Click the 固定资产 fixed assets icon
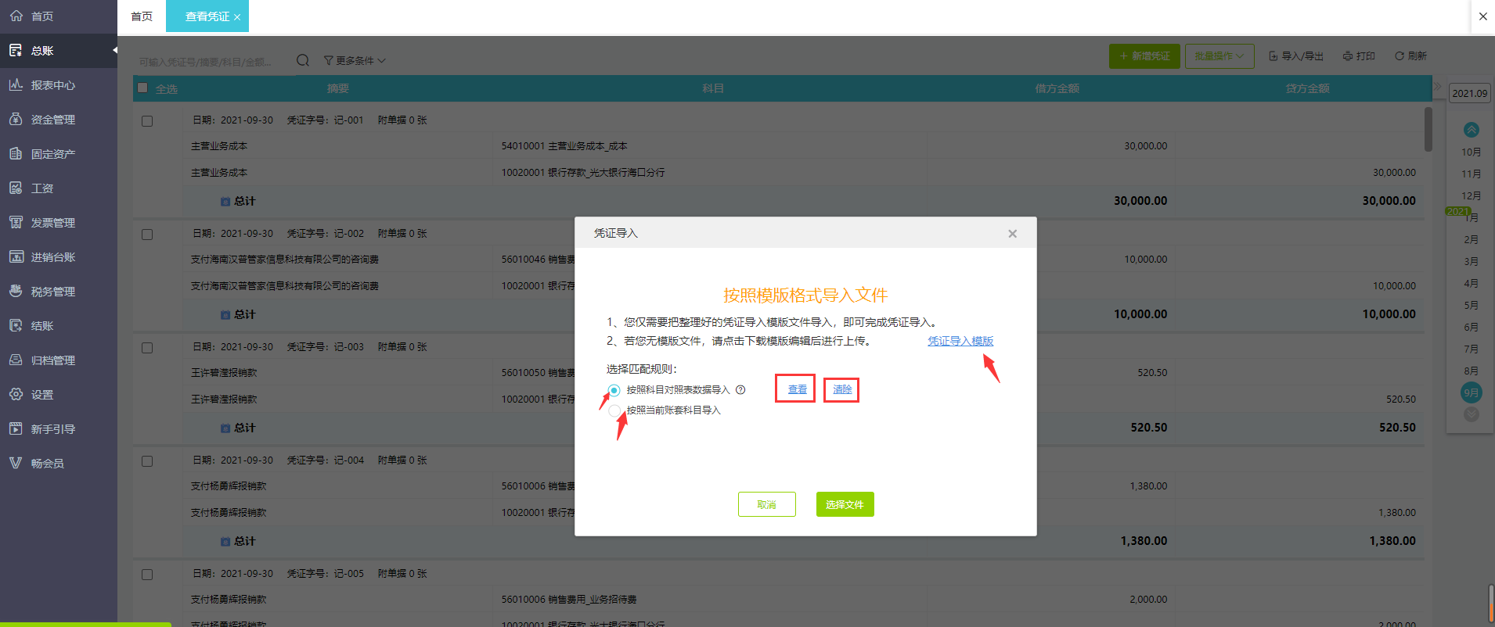1495x627 pixels. tap(16, 154)
